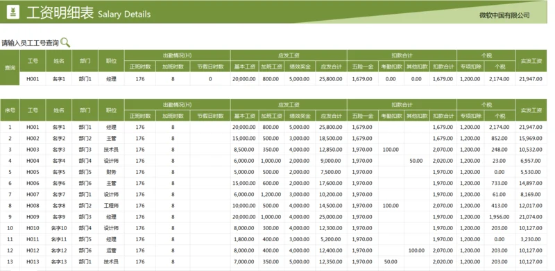Select the 财务 position cell

click(x=112, y=172)
